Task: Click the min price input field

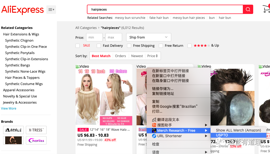Action: 94,37
